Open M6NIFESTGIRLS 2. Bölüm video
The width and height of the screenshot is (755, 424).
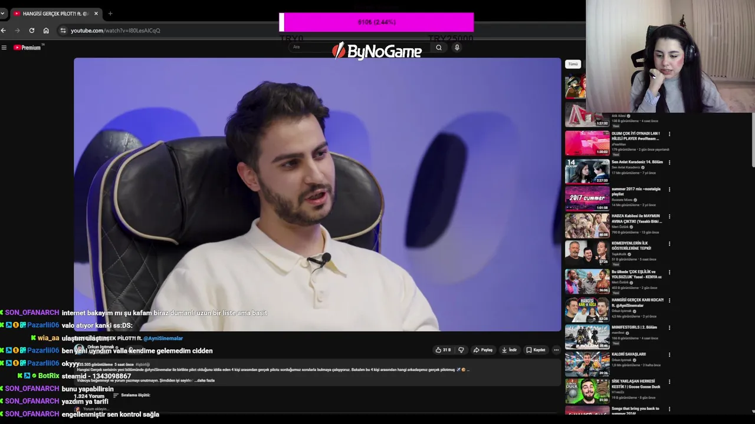click(x=634, y=327)
